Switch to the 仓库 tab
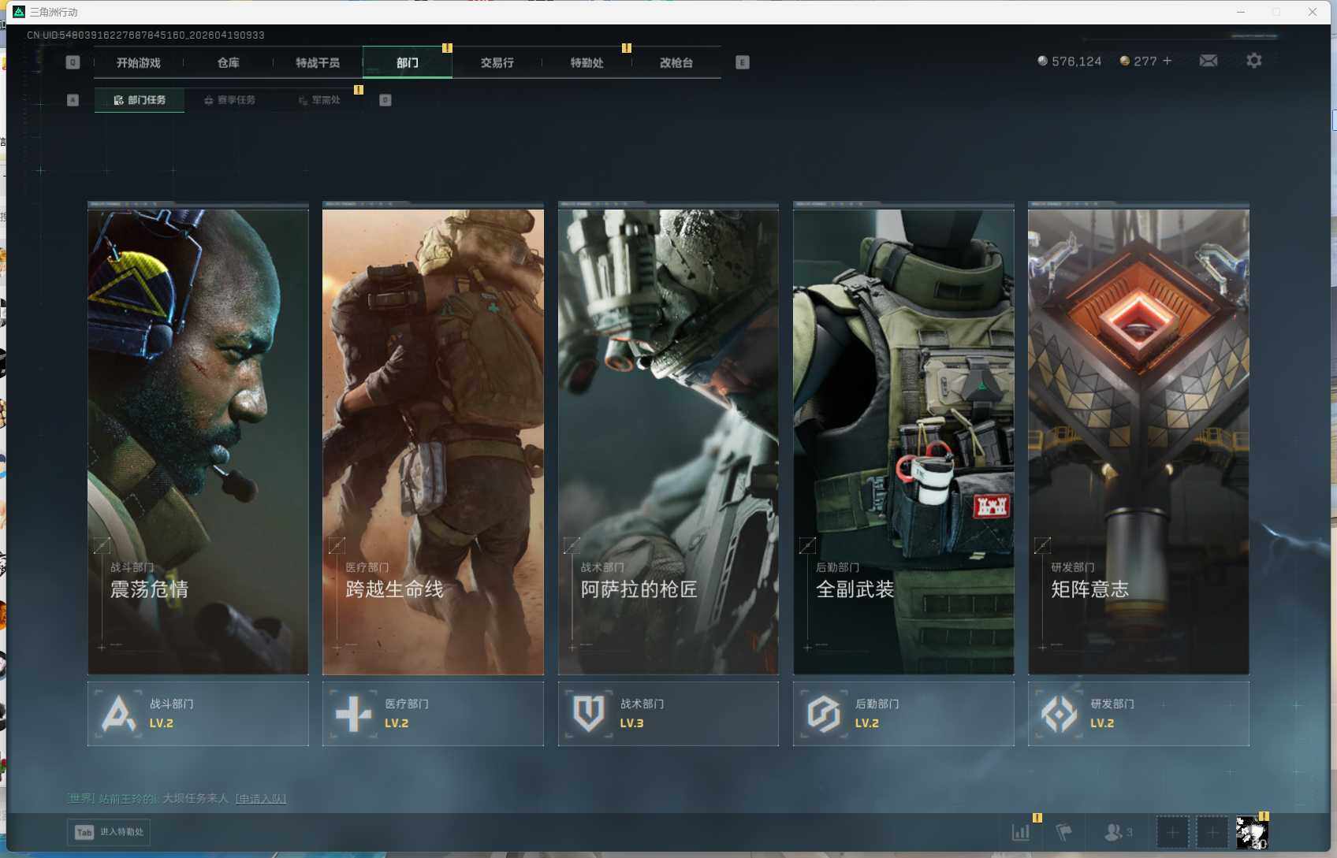The width and height of the screenshot is (1337, 858). 228,62
